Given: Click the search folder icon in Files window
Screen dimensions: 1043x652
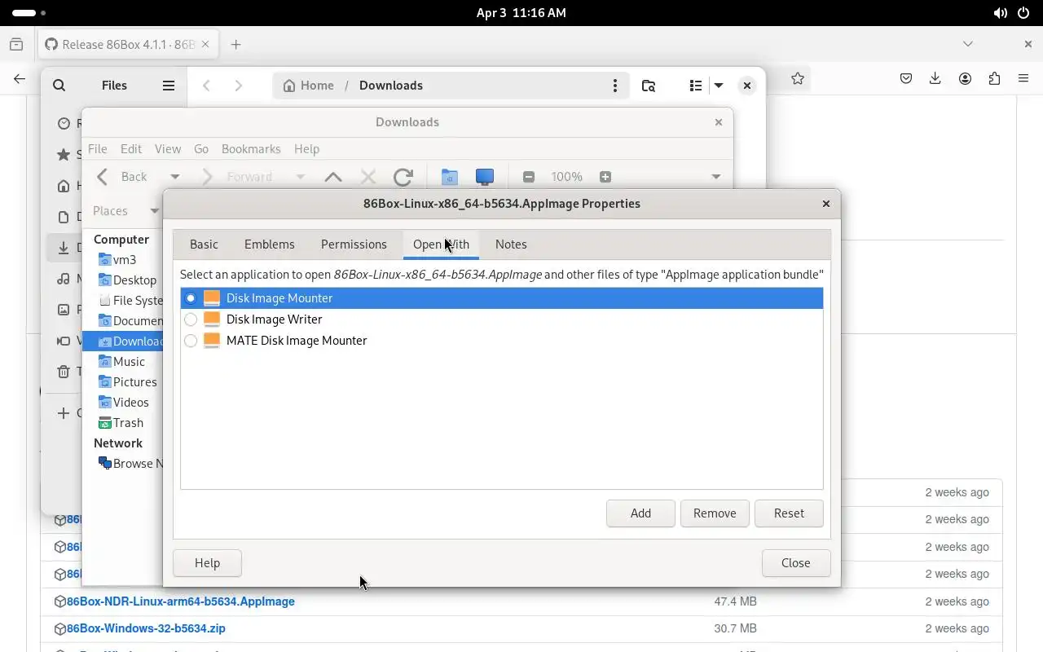Looking at the screenshot, I should [649, 86].
